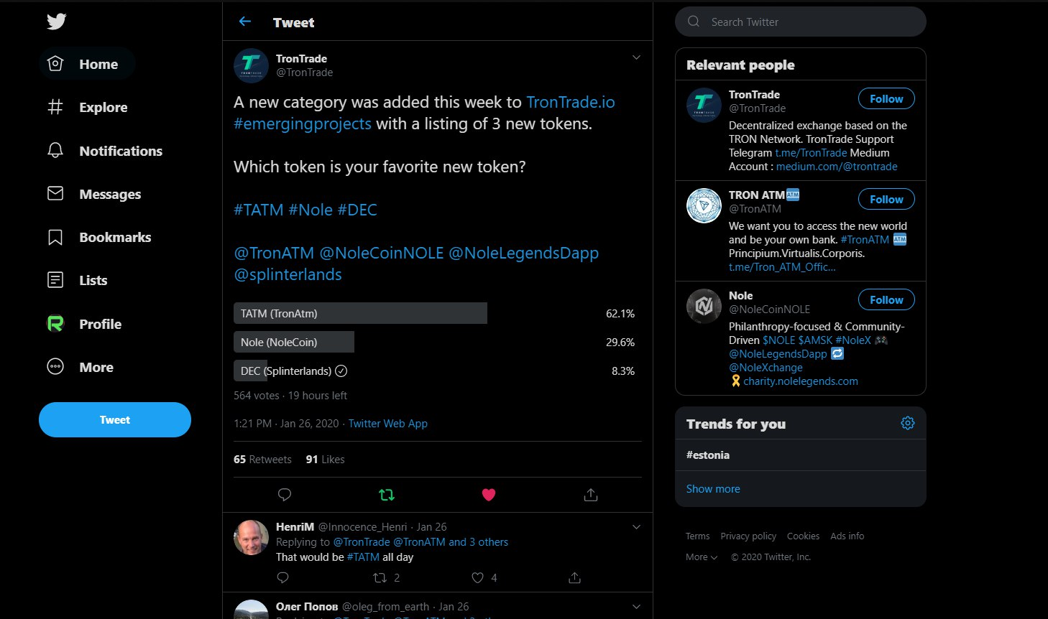
Task: Click the Twitter bird logo
Action: pyautogui.click(x=56, y=22)
